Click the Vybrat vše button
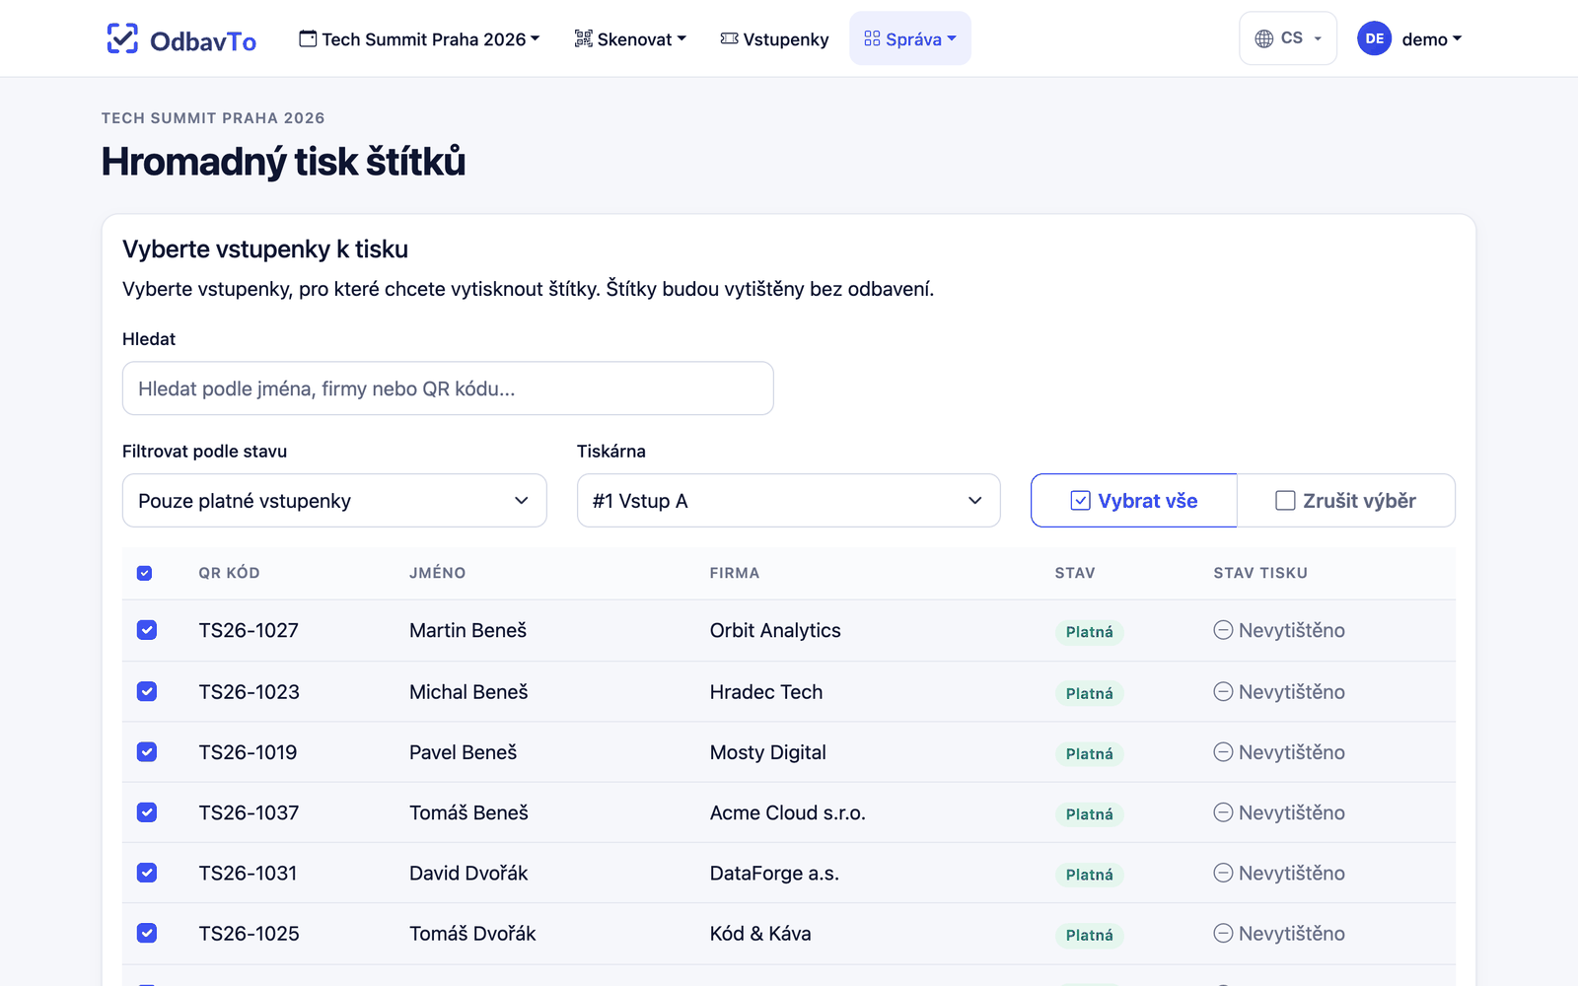The height and width of the screenshot is (986, 1578). [x=1134, y=501]
